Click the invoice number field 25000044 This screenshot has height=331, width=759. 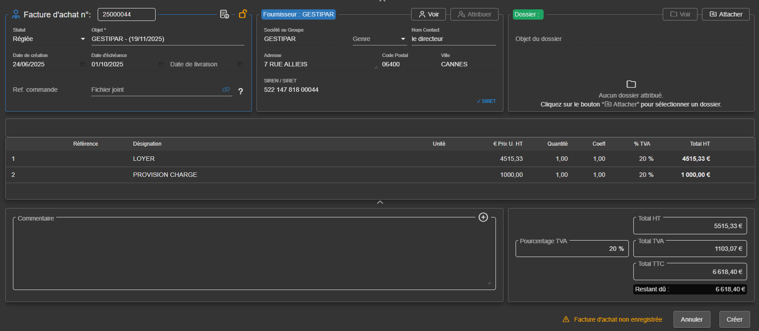(126, 14)
